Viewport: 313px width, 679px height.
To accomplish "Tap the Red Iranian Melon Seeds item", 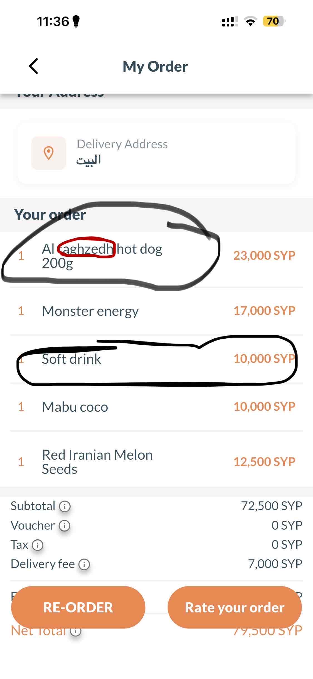I will pyautogui.click(x=97, y=462).
